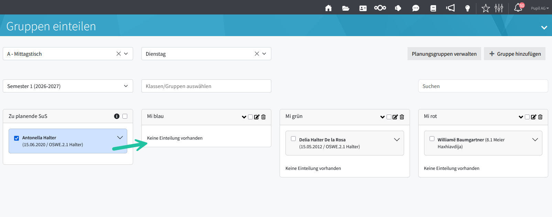Toggle the Mi rot group checkbox
552x217 pixels.
coord(527,117)
